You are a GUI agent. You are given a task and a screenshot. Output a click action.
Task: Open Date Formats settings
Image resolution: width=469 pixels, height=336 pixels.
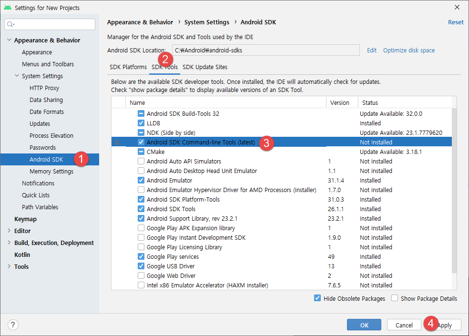pos(47,112)
